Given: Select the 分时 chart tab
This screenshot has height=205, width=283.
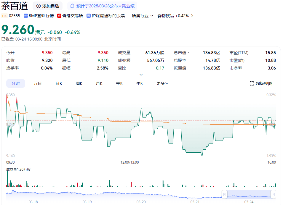Looking at the screenshot, I should 16,83.
